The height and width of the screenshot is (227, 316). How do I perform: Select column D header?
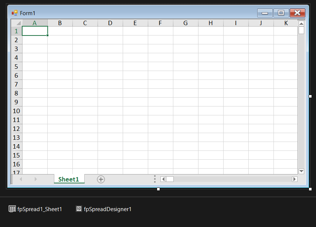coord(110,23)
